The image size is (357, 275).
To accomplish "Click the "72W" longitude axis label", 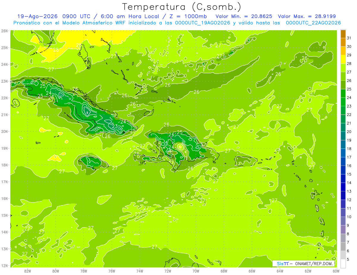I will (168, 271).
